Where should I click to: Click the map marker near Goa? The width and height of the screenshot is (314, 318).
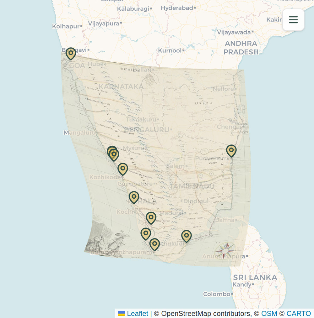71,54
